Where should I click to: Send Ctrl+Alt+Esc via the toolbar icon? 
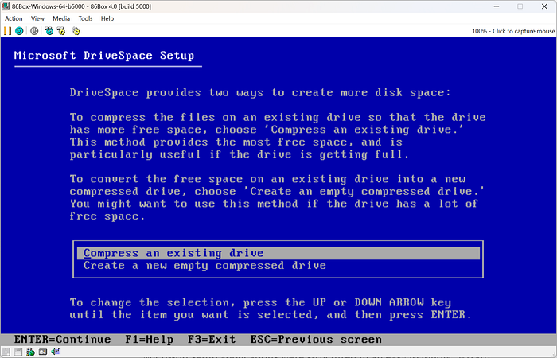61,31
